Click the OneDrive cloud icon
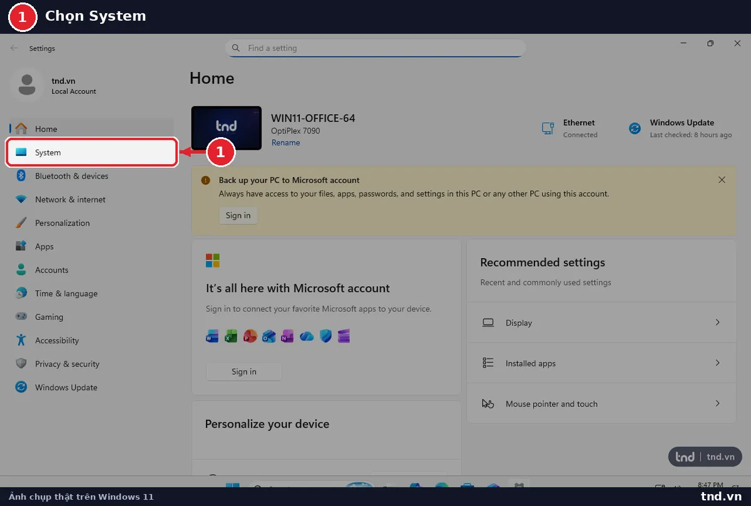The image size is (751, 506). click(306, 336)
